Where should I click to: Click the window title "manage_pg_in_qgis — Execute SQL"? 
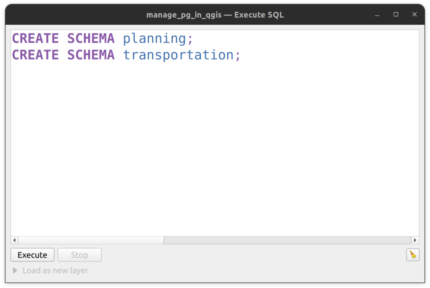click(215, 15)
